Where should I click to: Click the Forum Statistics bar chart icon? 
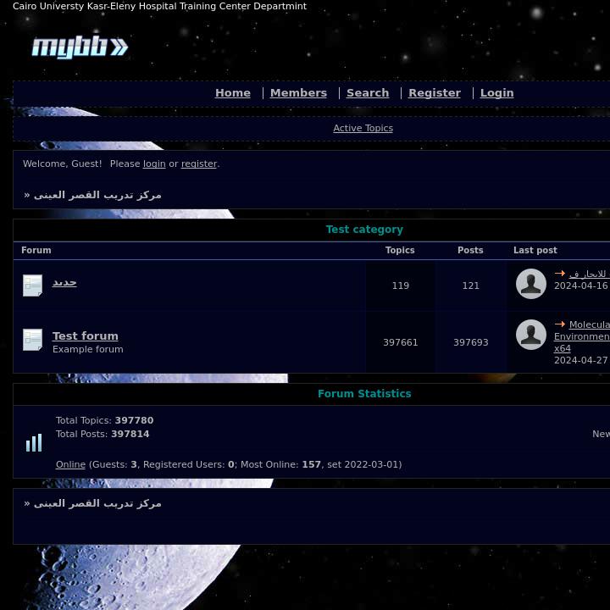[x=34, y=442]
